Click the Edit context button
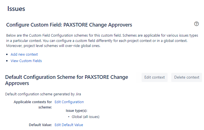Image resolution: width=204 pixels, height=130 pixels. tap(154, 77)
